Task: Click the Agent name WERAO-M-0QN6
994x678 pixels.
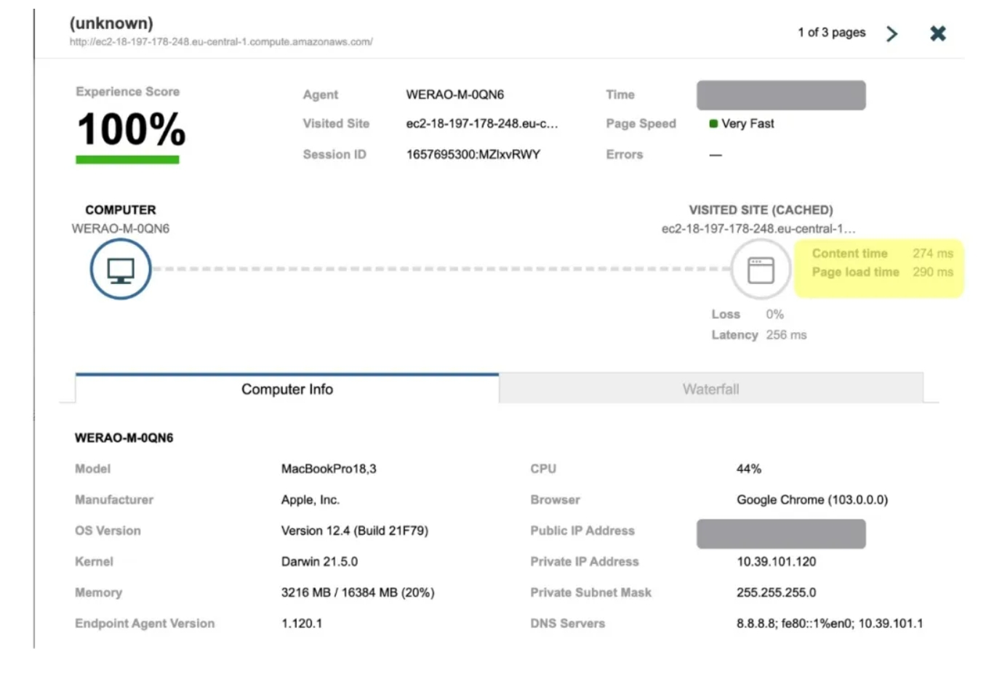Action: [x=454, y=94]
